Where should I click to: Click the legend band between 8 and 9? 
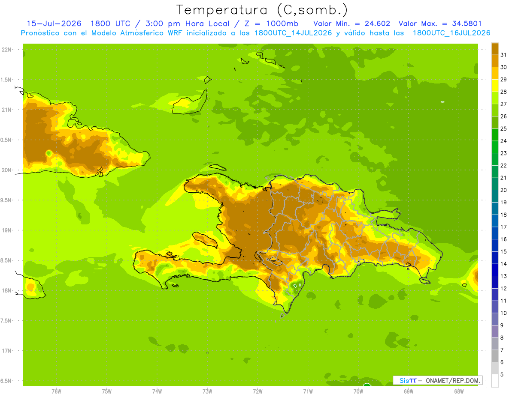coord(495,331)
